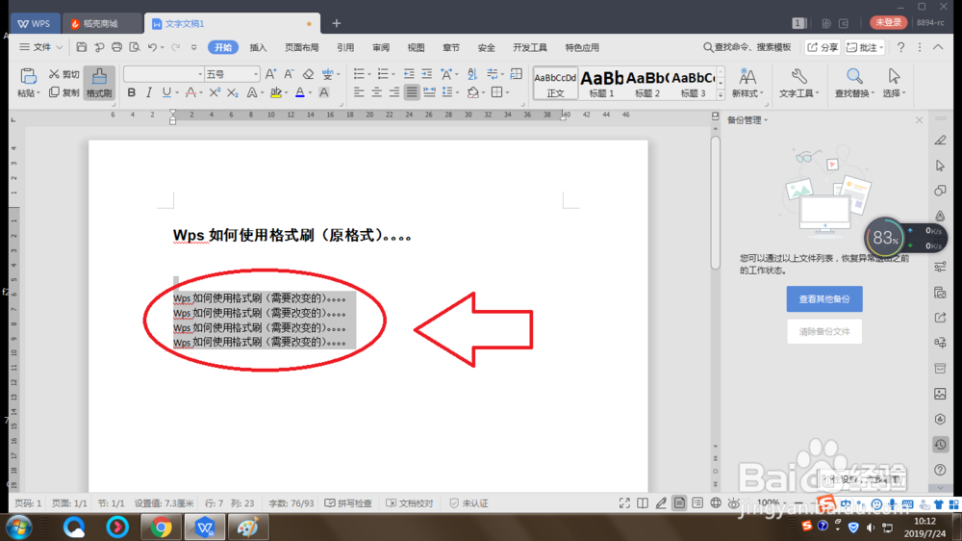The image size is (962, 541).
Task: Toggle Bold formatting
Action: point(131,92)
